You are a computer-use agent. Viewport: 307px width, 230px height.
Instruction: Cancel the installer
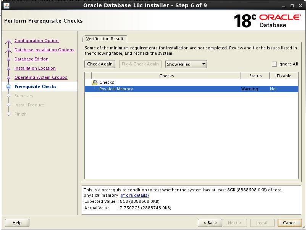[x=289, y=223]
